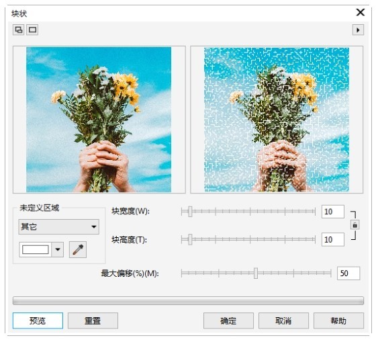
Task: Click the white color swatch
Action: (x=35, y=249)
